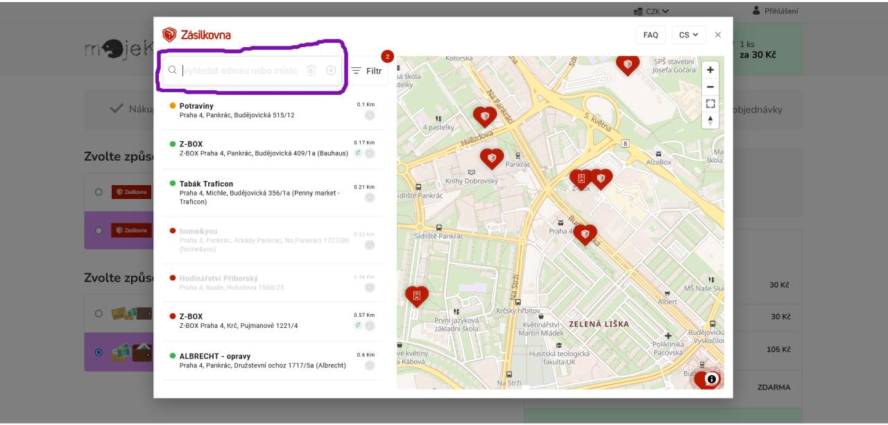Image resolution: width=888 pixels, height=425 pixels.
Task: Click the red filter count badge 2
Action: coord(387,56)
